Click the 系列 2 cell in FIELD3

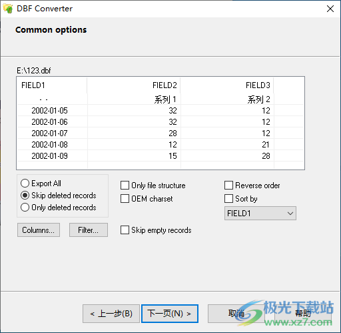click(x=227, y=99)
